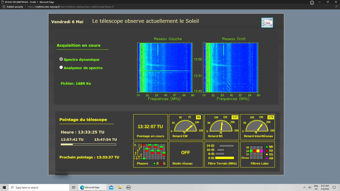The width and height of the screenshot is (340, 191).
Task: Click the telescope pointing progress bar
Action: coord(88,145)
